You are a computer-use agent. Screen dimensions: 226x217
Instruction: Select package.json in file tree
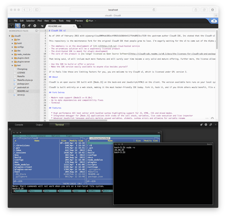pos(23,84)
